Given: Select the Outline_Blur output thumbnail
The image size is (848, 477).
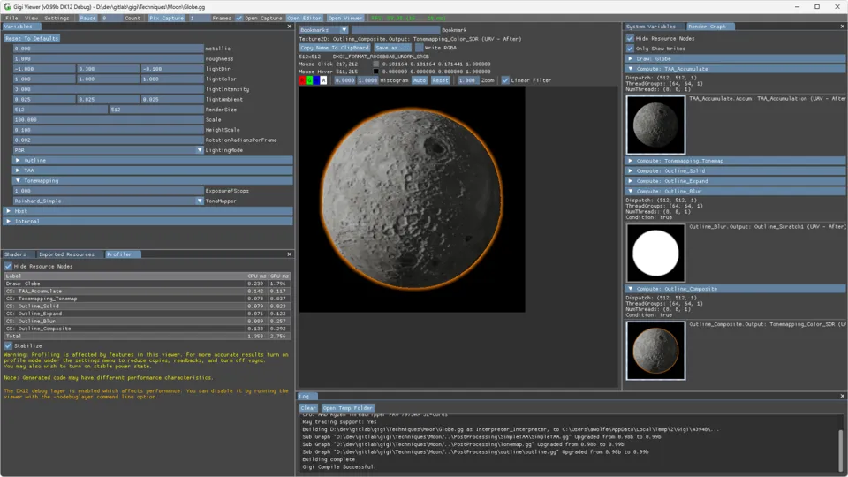Looking at the screenshot, I should click(655, 253).
